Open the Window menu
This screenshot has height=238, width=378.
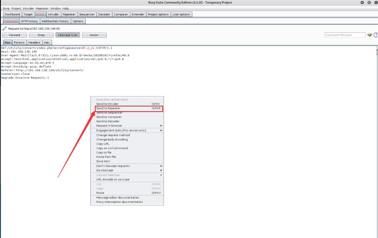pyautogui.click(x=55, y=9)
